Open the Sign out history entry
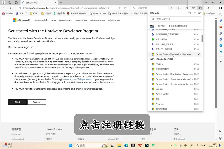The height and width of the screenshot is (149, 224). [x=175, y=89]
